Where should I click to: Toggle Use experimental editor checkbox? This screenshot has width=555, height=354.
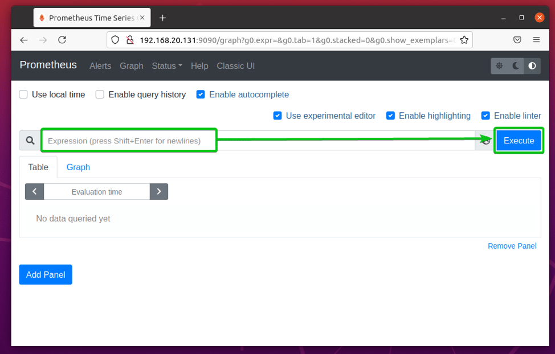tap(277, 116)
